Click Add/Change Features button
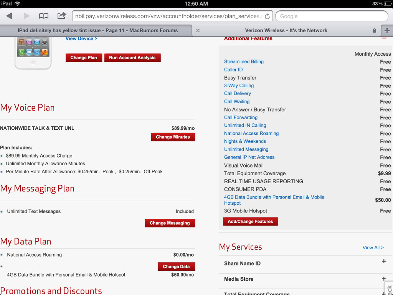 (250, 222)
